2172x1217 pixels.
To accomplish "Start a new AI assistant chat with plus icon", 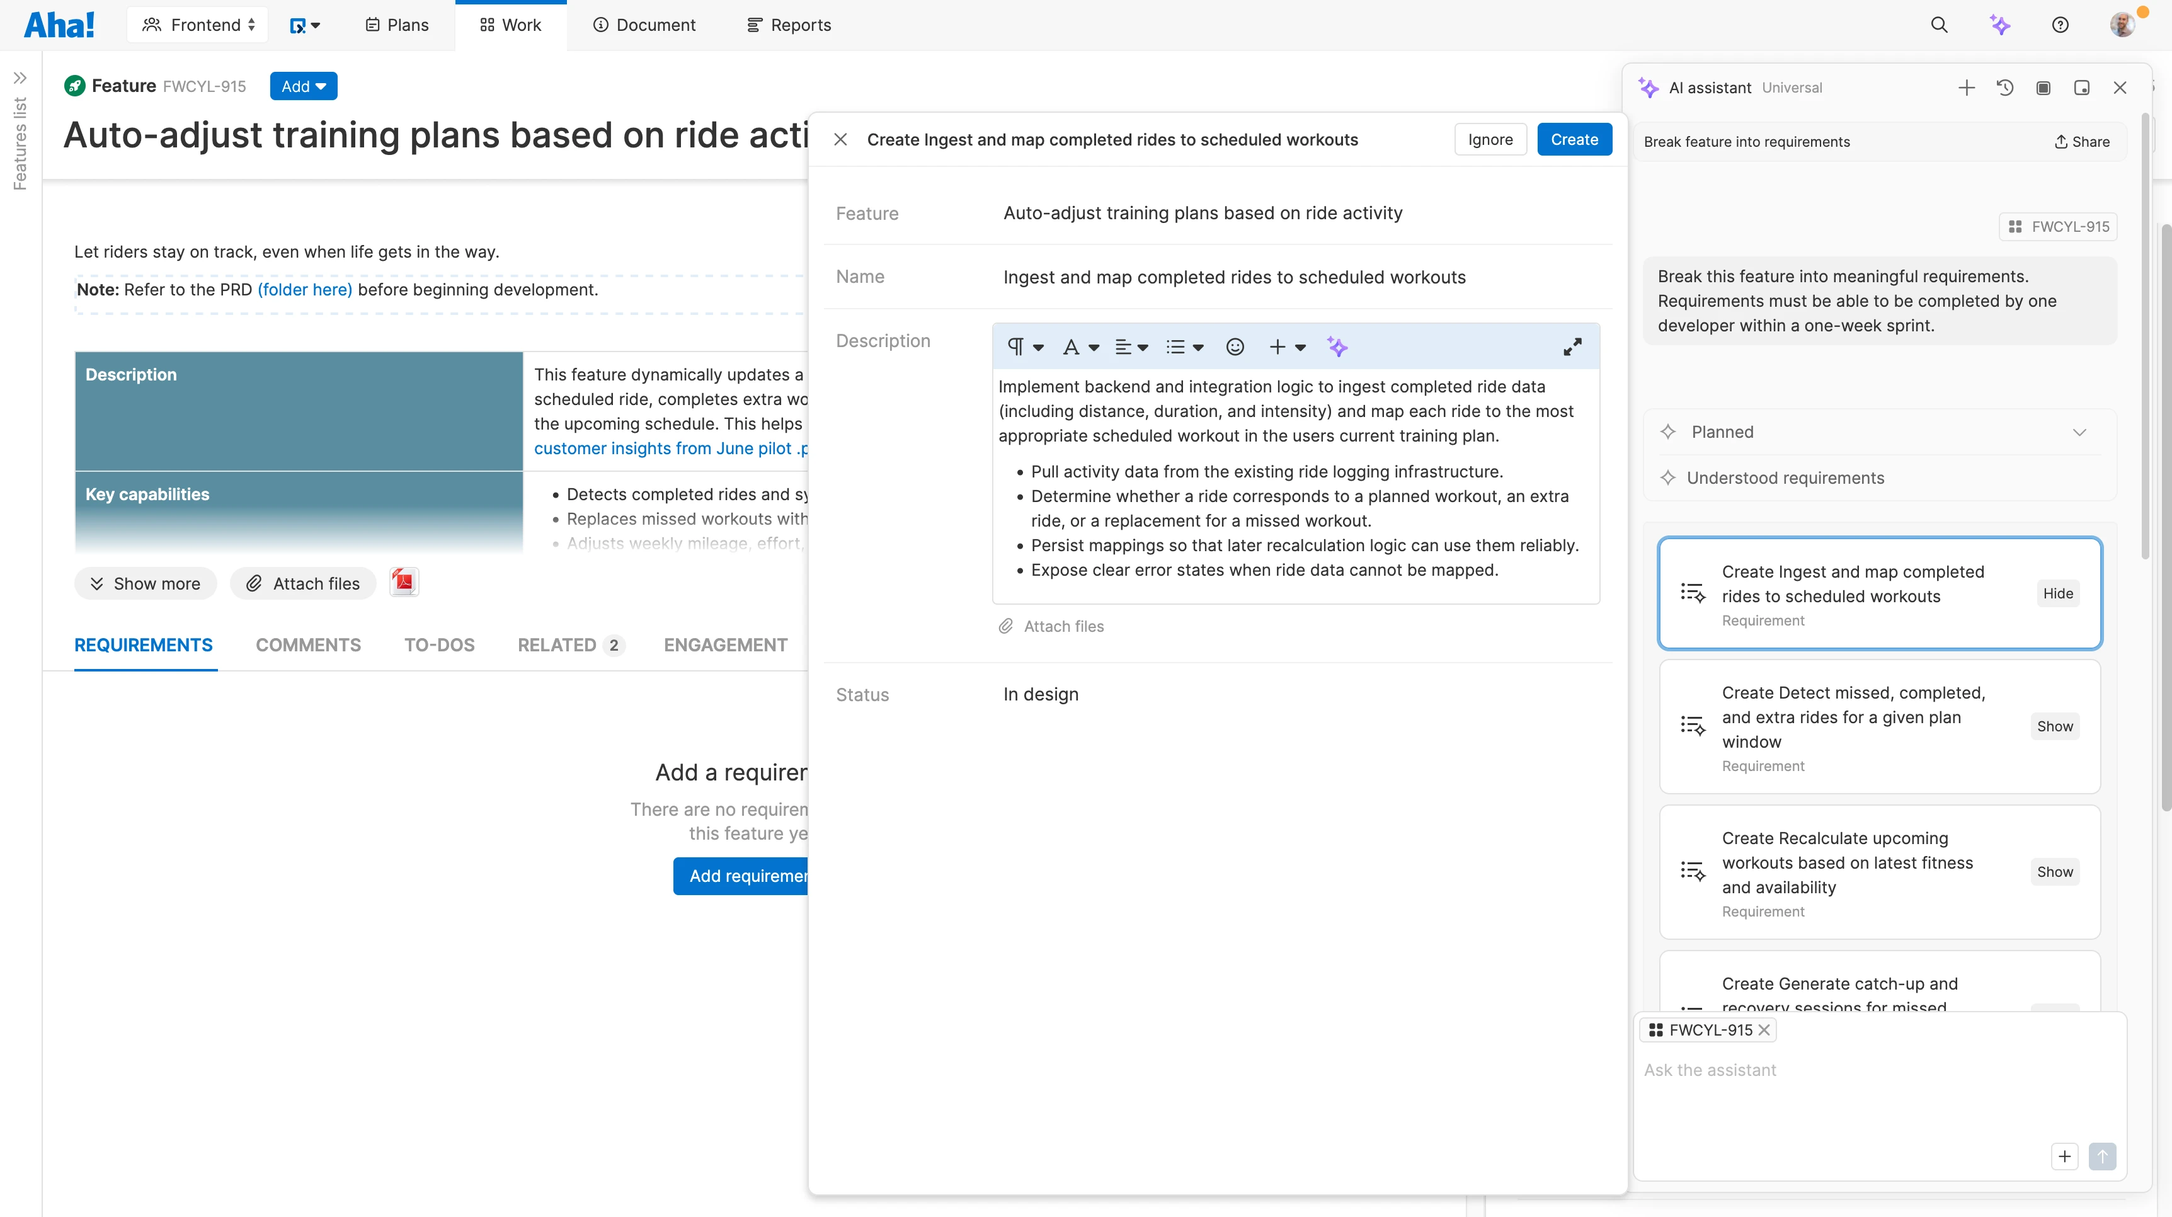I will (x=1965, y=88).
